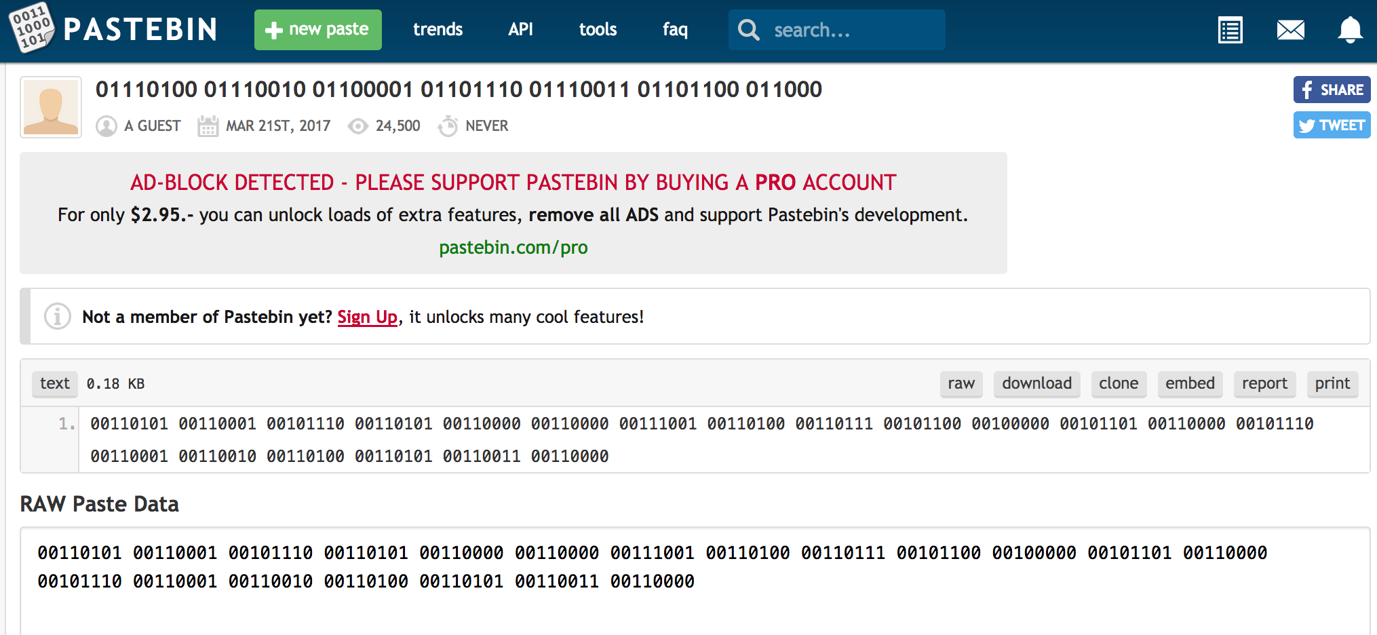Click the expiration clock icon
Screen dimensions: 1377x635
click(448, 126)
